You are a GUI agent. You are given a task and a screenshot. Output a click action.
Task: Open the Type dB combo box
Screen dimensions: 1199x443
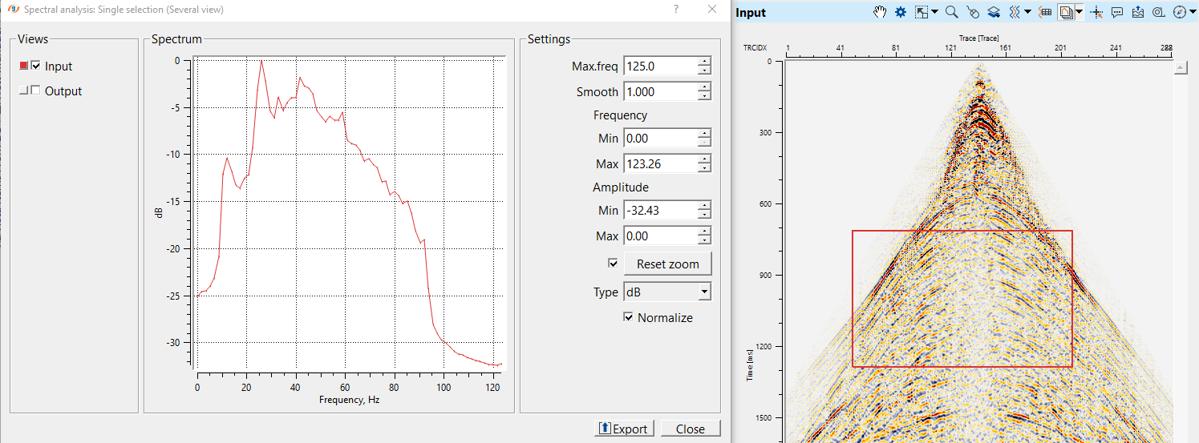click(667, 292)
